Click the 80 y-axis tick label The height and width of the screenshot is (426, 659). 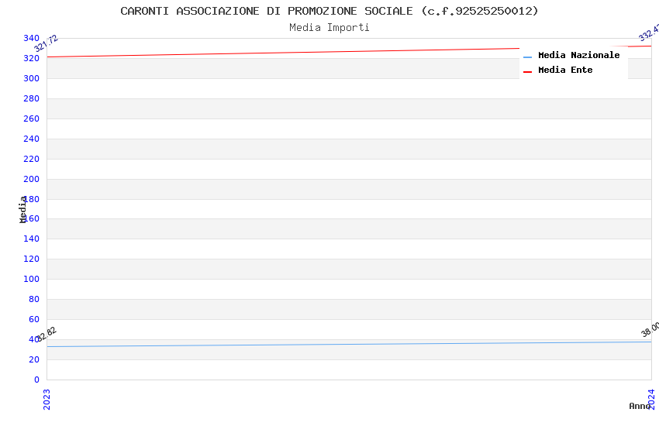pyautogui.click(x=34, y=299)
